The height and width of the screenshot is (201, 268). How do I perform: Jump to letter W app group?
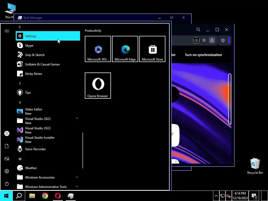(20, 159)
